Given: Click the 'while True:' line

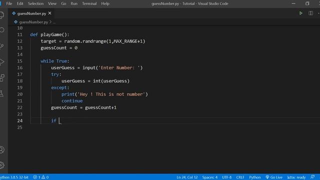Looking at the screenshot, I should pos(55,61).
